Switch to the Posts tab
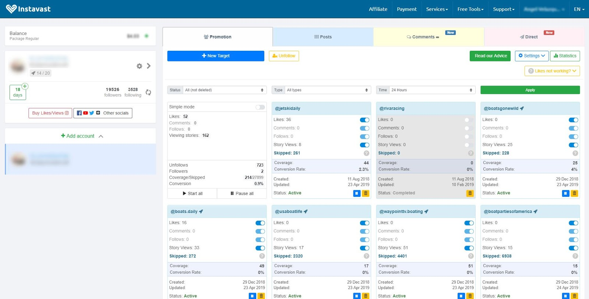 tap(323, 37)
